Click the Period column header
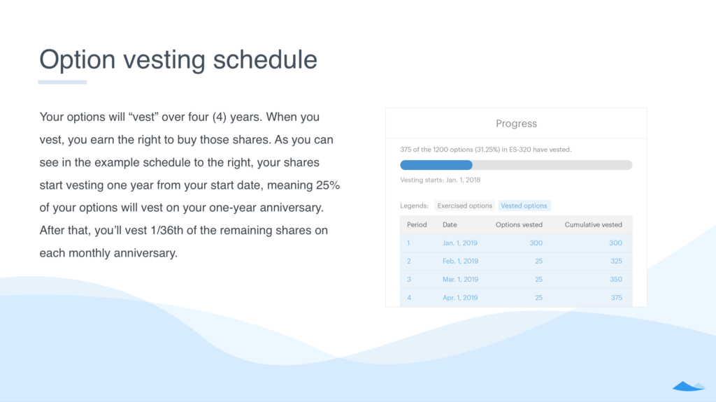 (417, 224)
